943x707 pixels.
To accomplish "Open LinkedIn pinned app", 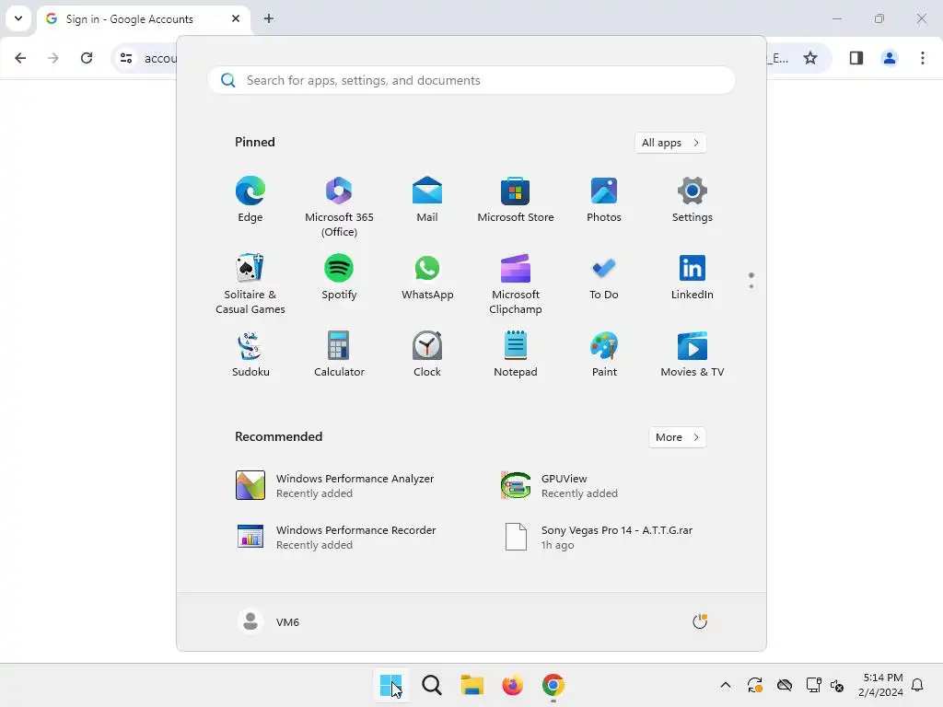I will coord(693,276).
